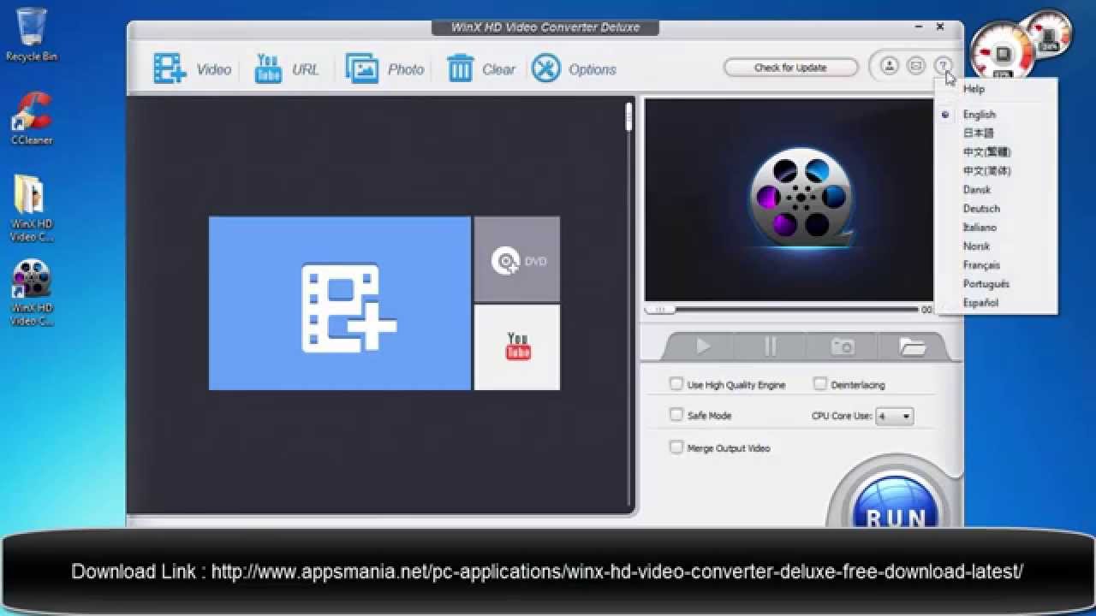Open WinX HD Video folder desktop icon
The height and width of the screenshot is (616, 1096).
32,209
